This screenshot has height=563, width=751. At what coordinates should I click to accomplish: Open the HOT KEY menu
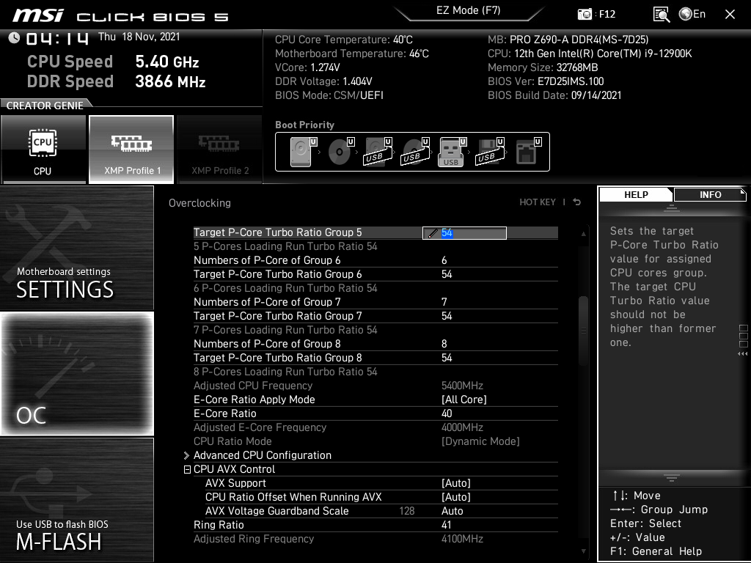coord(538,202)
